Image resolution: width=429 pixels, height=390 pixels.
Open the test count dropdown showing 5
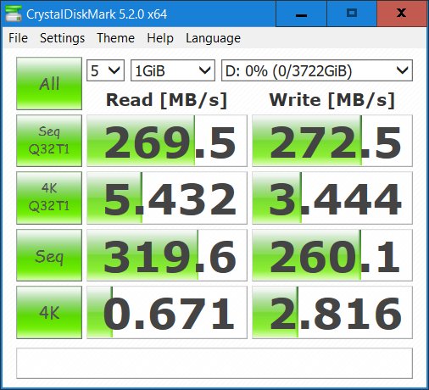(105, 70)
